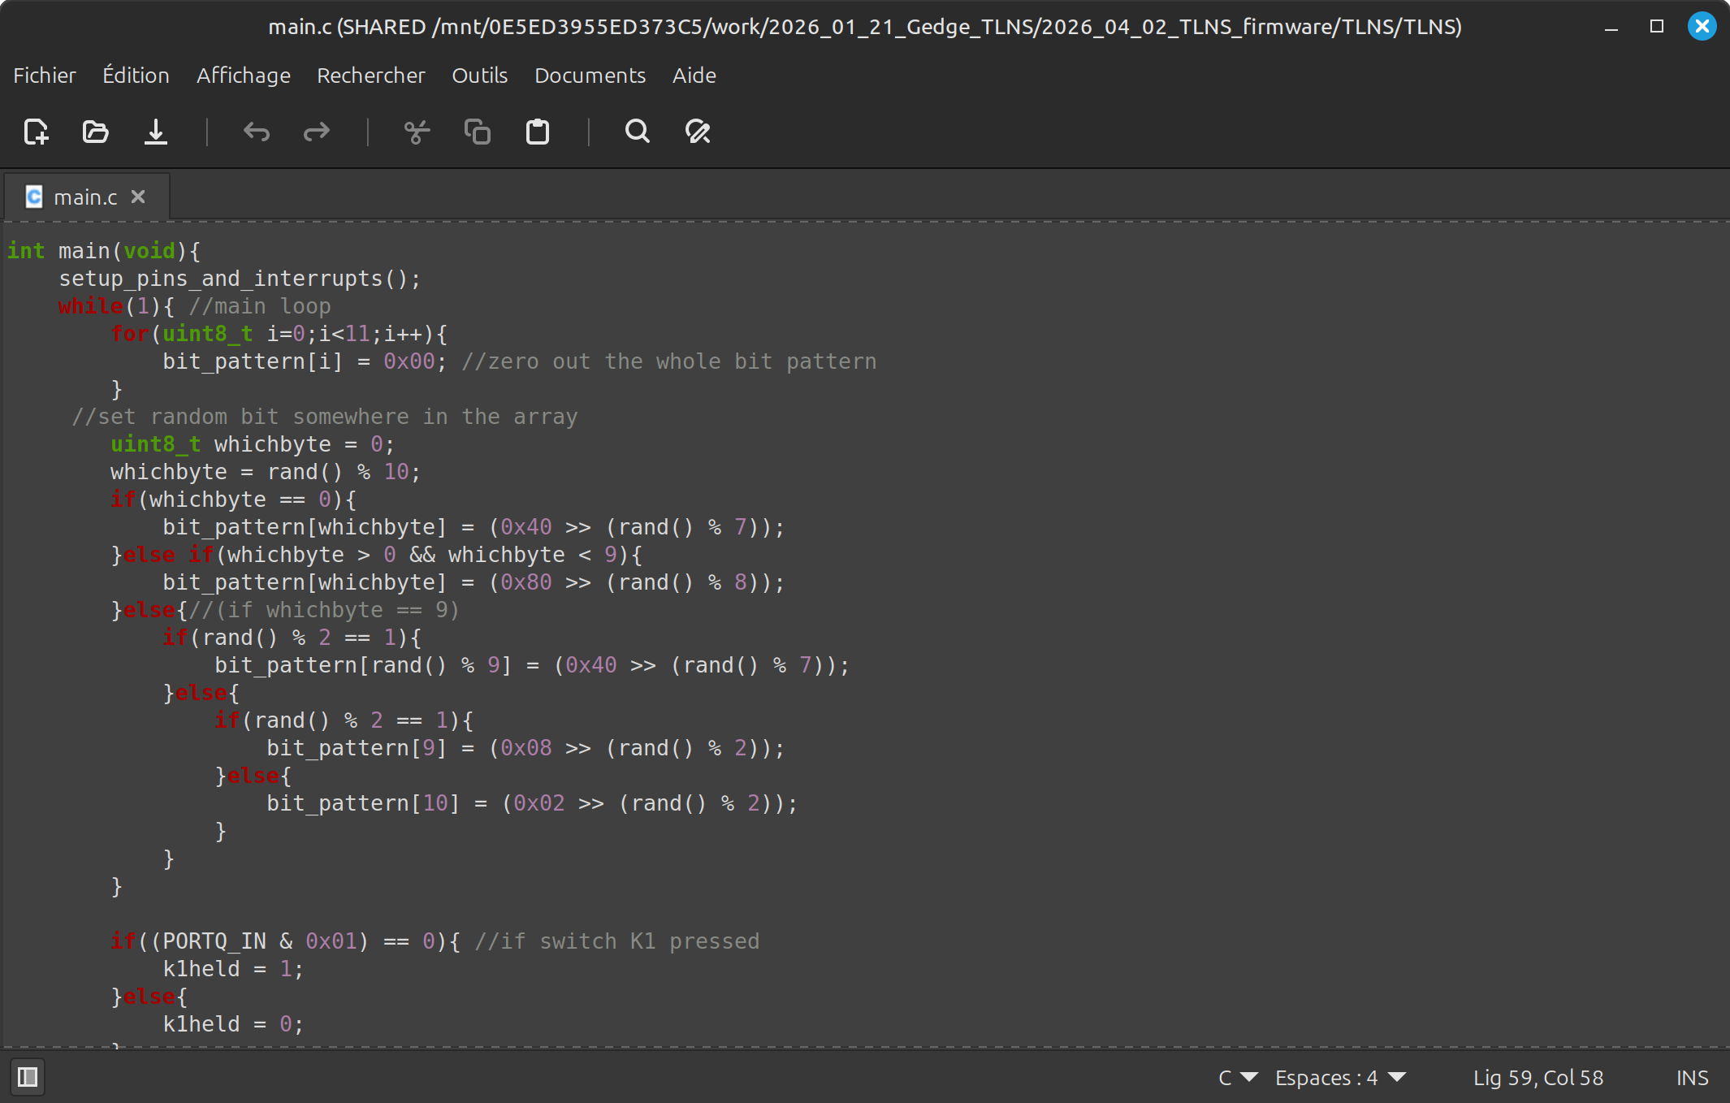This screenshot has height=1103, width=1730.
Task: Open the Affichage menu
Action: 243,76
